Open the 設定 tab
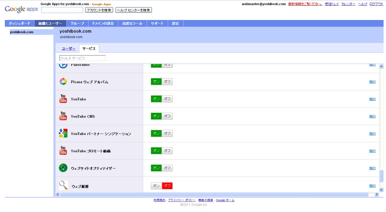The image size is (386, 212). 176,23
